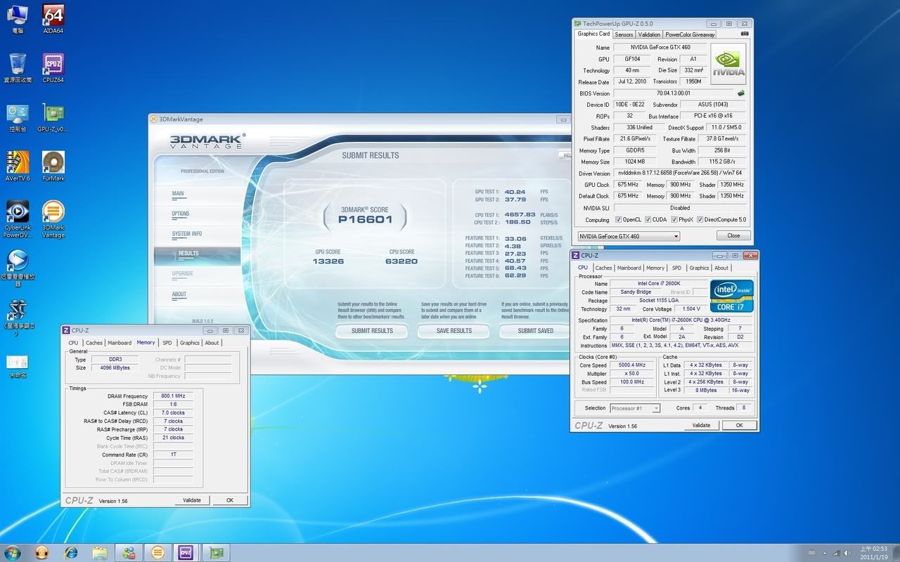Open the Processor #1 selection dropdown
900x562 pixels.
pyautogui.click(x=635, y=408)
